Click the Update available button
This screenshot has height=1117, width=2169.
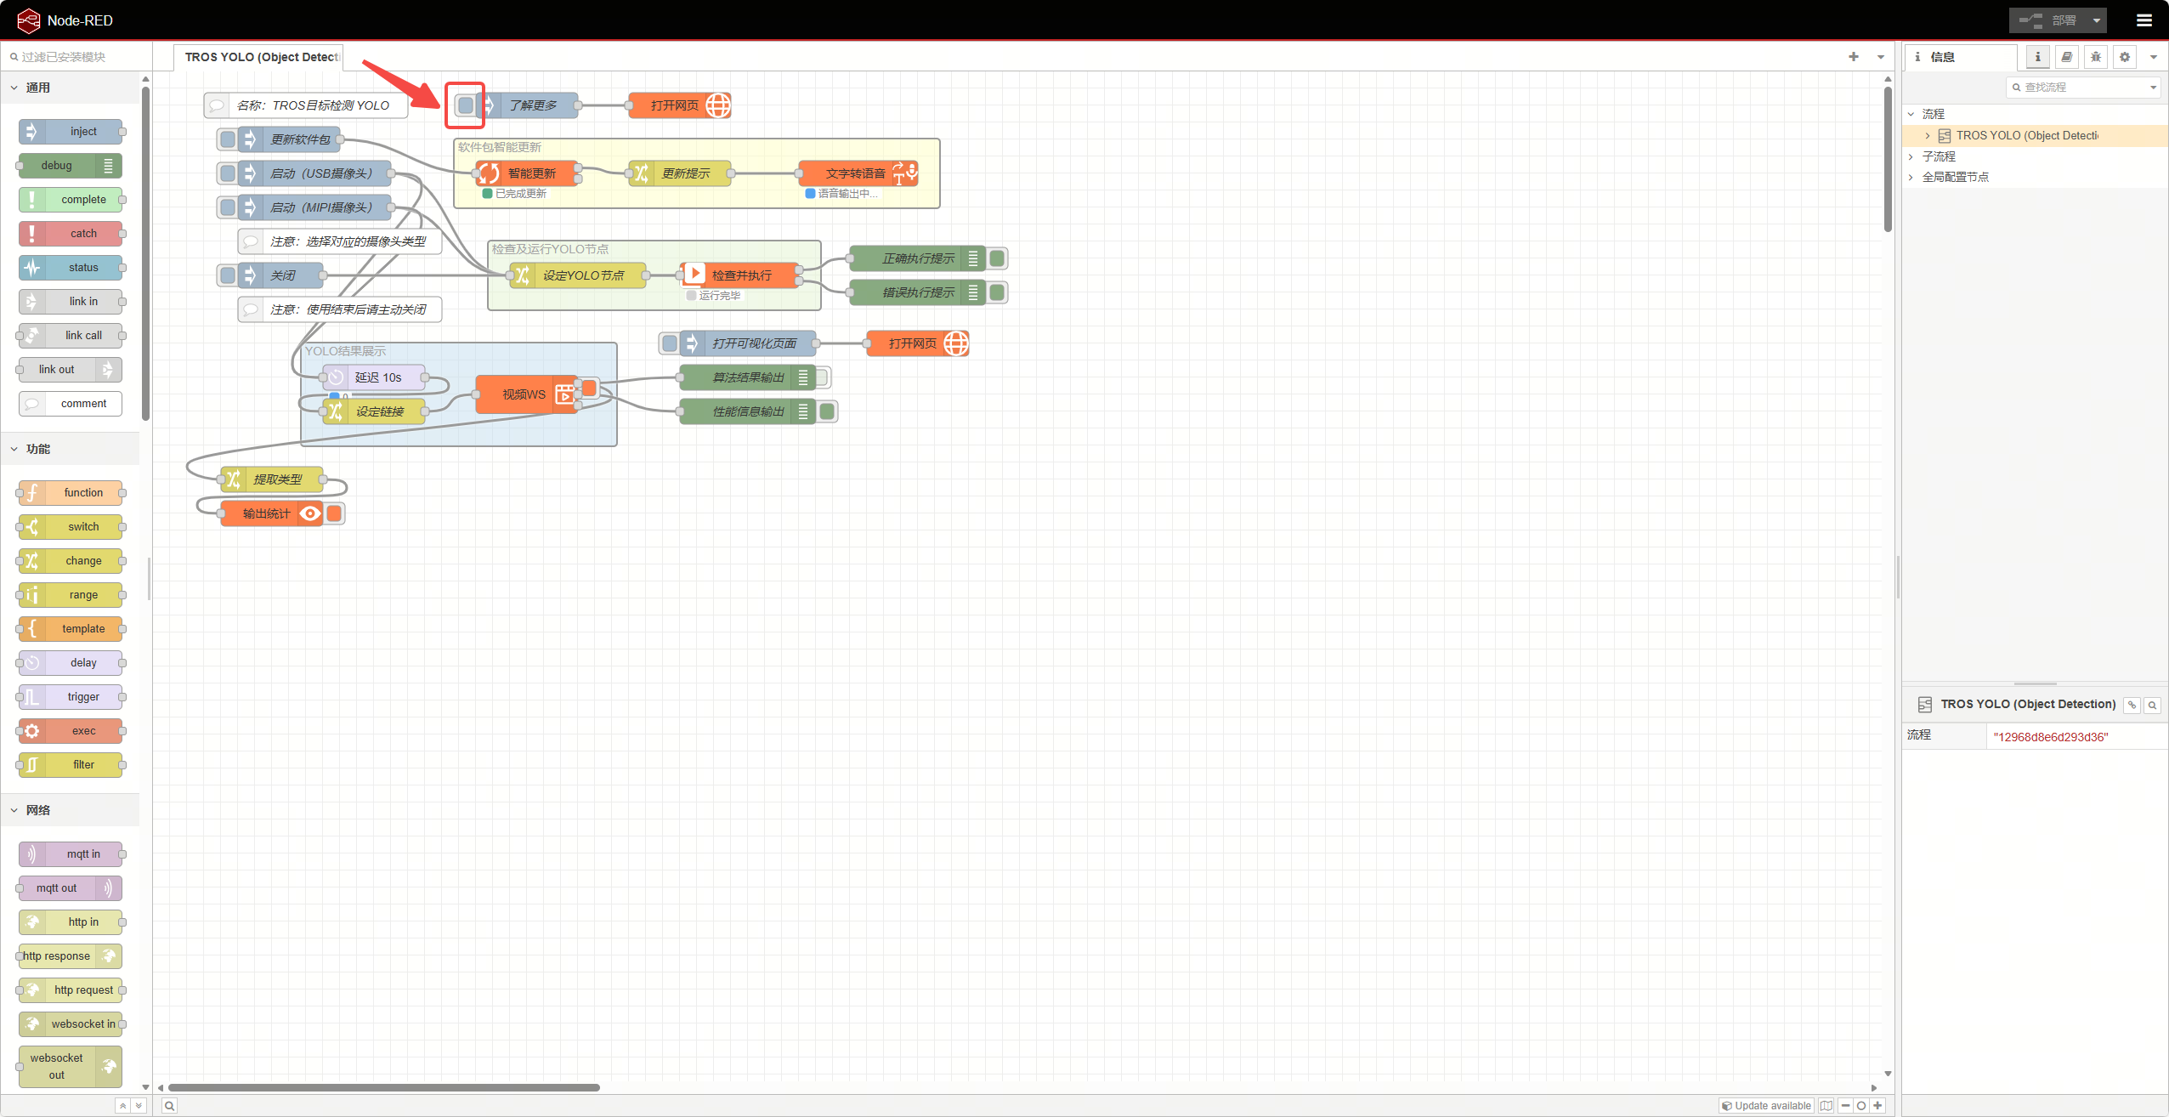[x=1765, y=1105]
